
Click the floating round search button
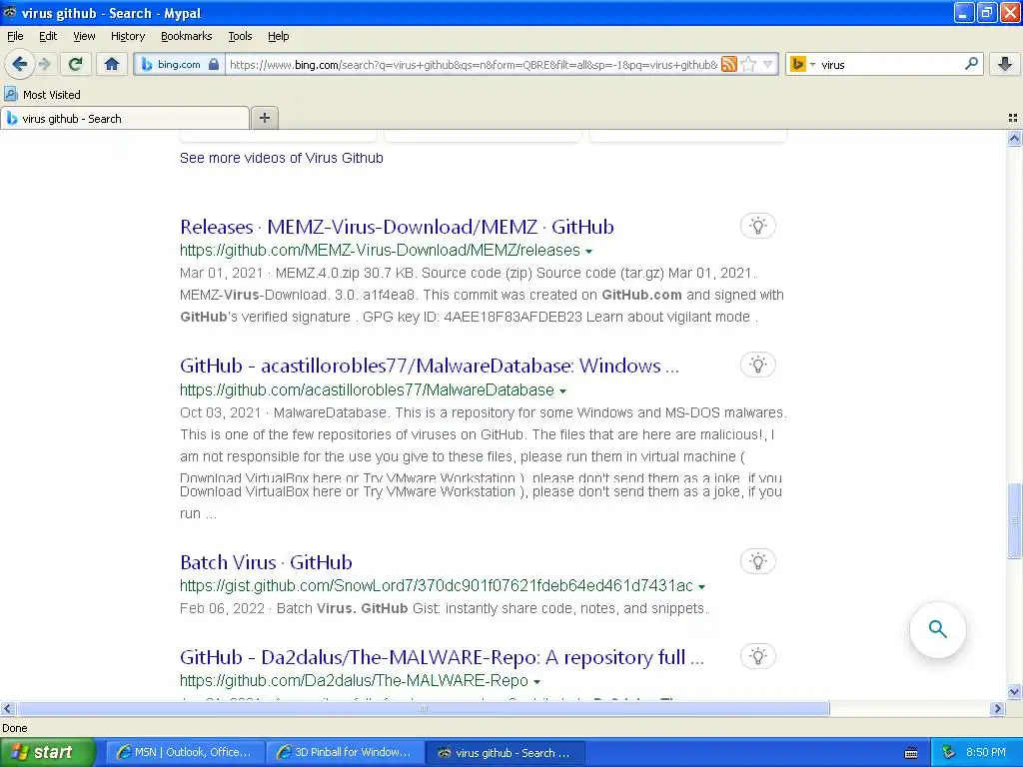[x=937, y=629]
